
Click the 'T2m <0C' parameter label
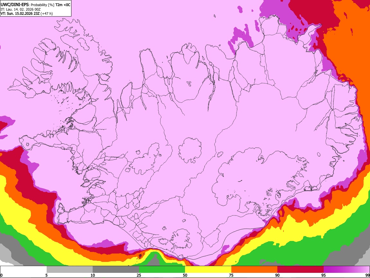coord(63,5)
